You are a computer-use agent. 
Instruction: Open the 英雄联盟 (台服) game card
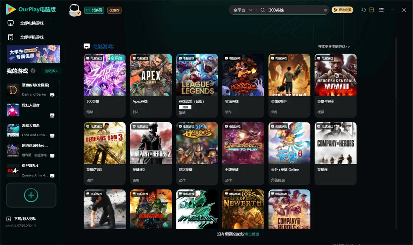[197, 86]
